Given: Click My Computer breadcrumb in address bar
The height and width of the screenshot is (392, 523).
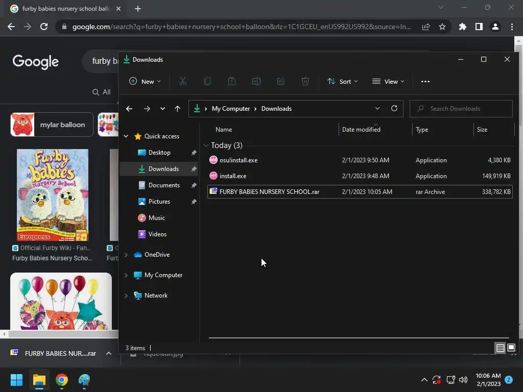Looking at the screenshot, I should [x=230, y=109].
